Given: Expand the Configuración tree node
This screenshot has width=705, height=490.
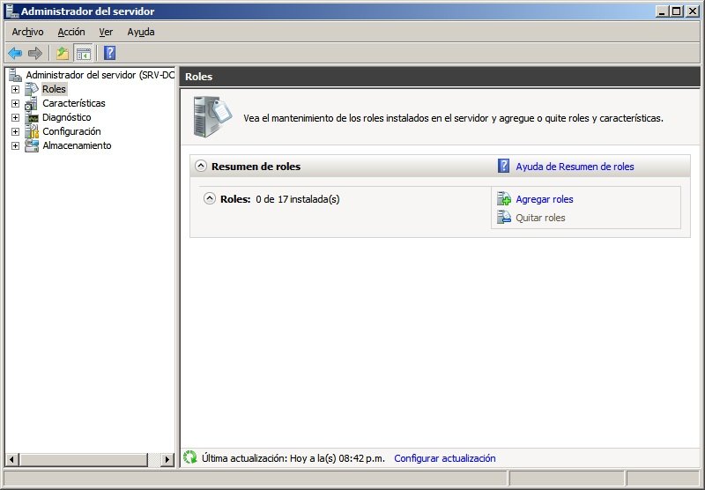Looking at the screenshot, I should (15, 131).
